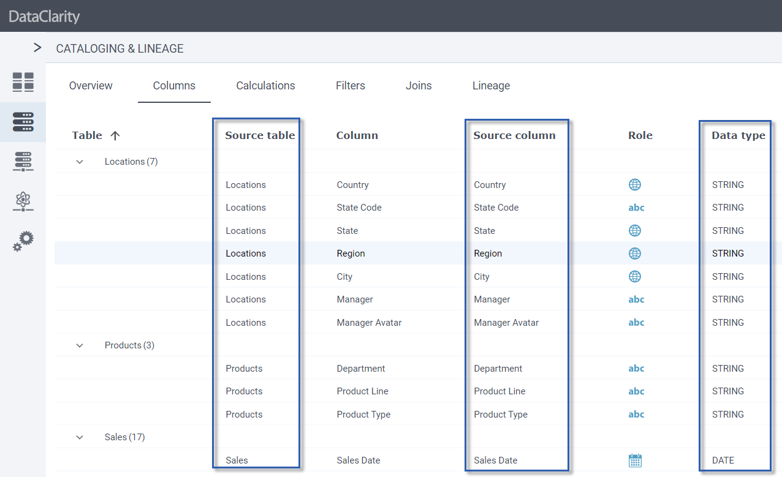
Task: Click the Manager cell in Column
Action: (x=355, y=299)
